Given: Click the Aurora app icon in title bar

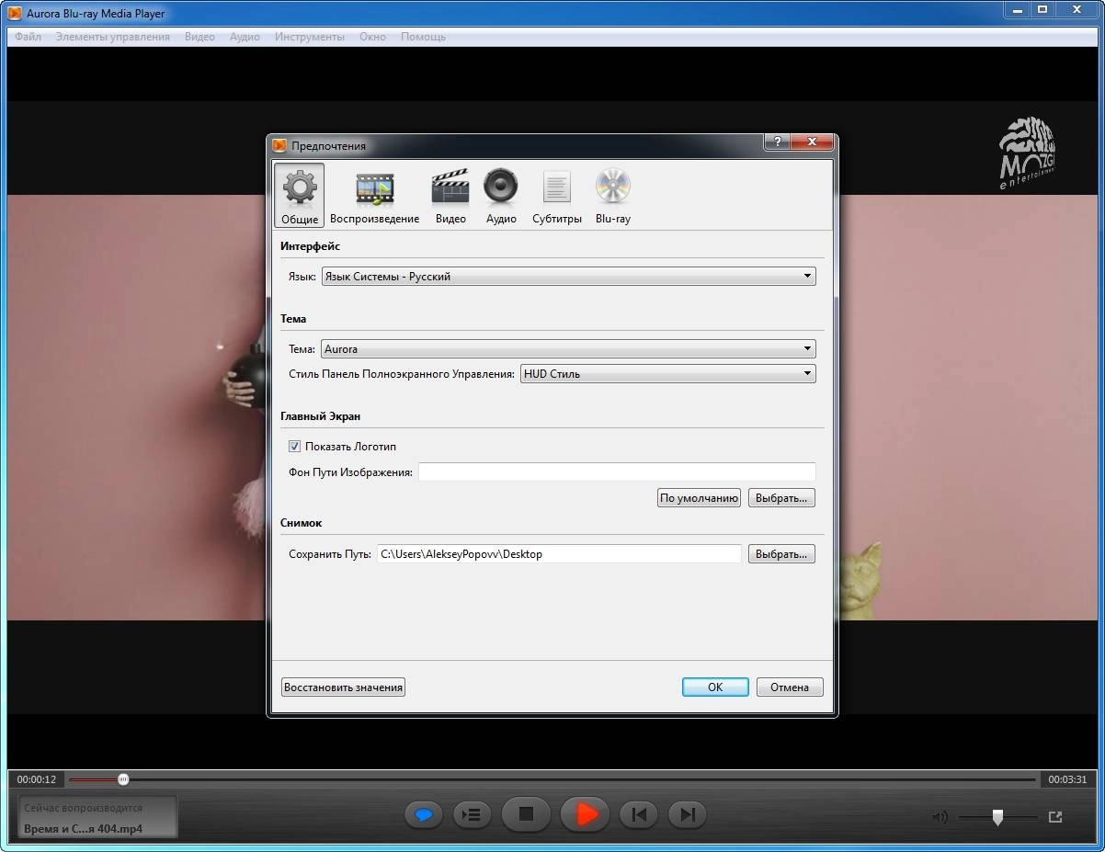Looking at the screenshot, I should click(x=15, y=13).
